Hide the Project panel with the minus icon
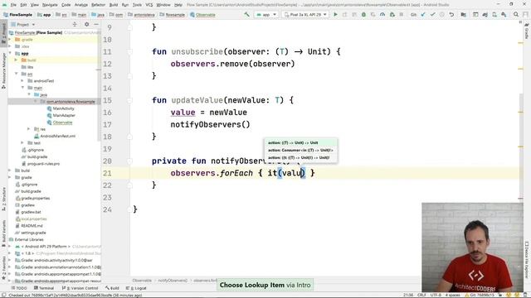Image resolution: width=531 pixels, height=298 pixels. pos(96,24)
